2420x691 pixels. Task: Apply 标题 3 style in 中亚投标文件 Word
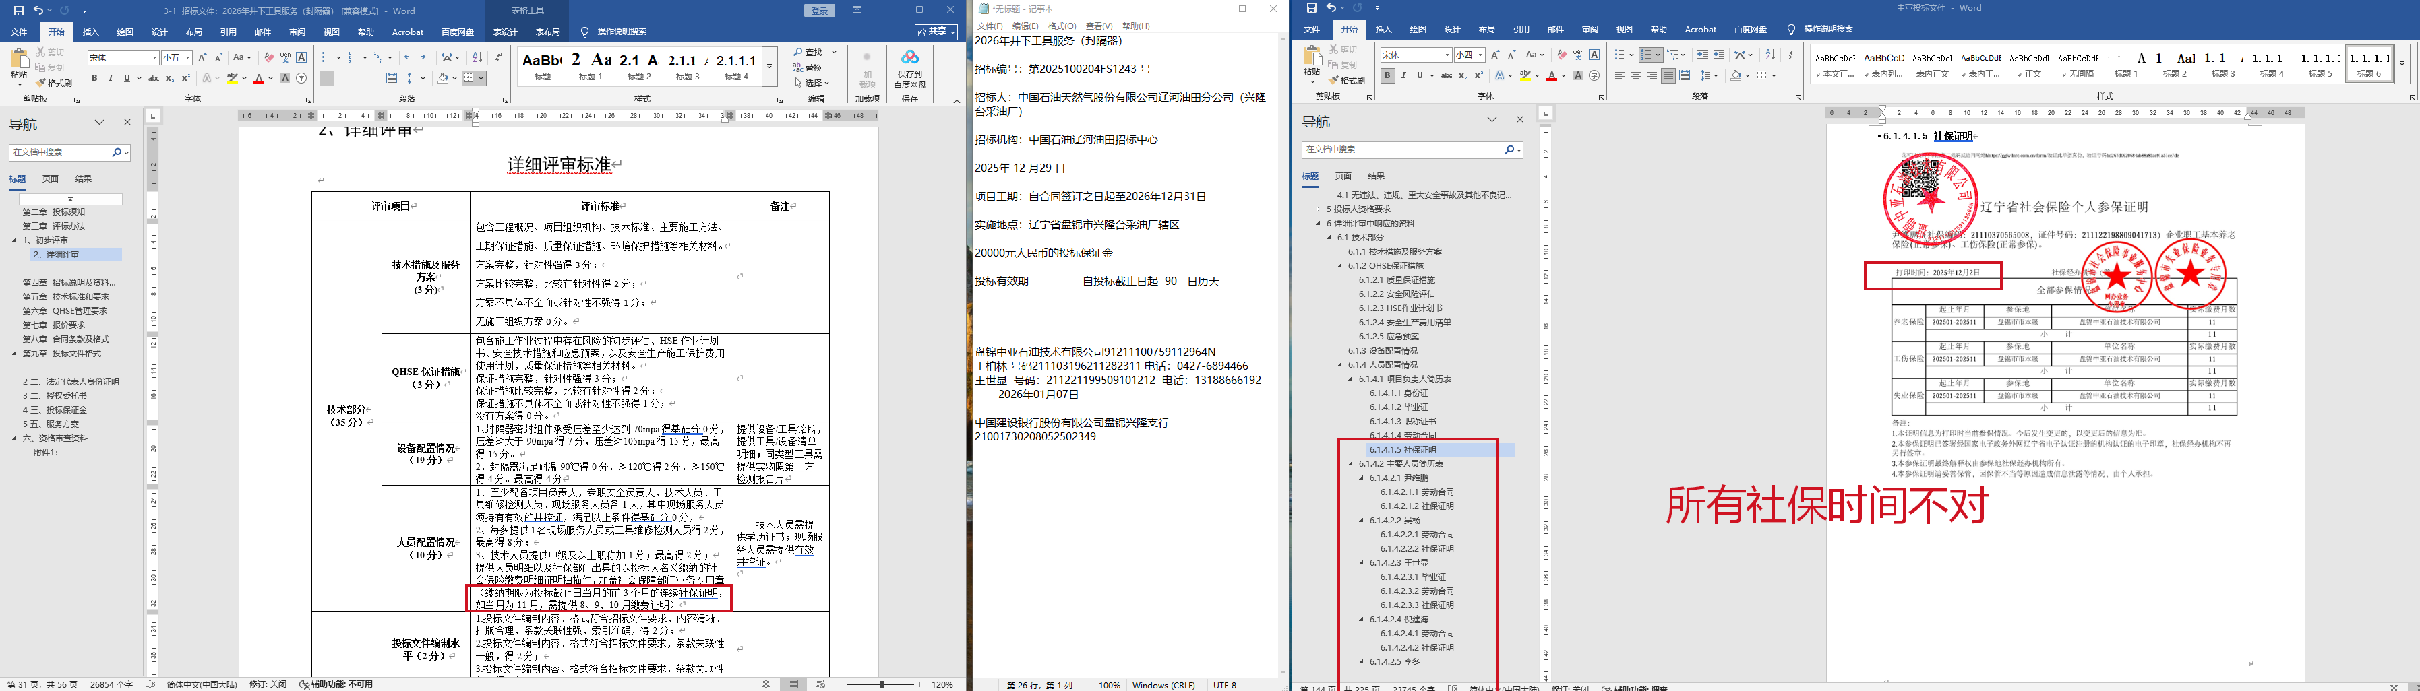click(x=2222, y=64)
